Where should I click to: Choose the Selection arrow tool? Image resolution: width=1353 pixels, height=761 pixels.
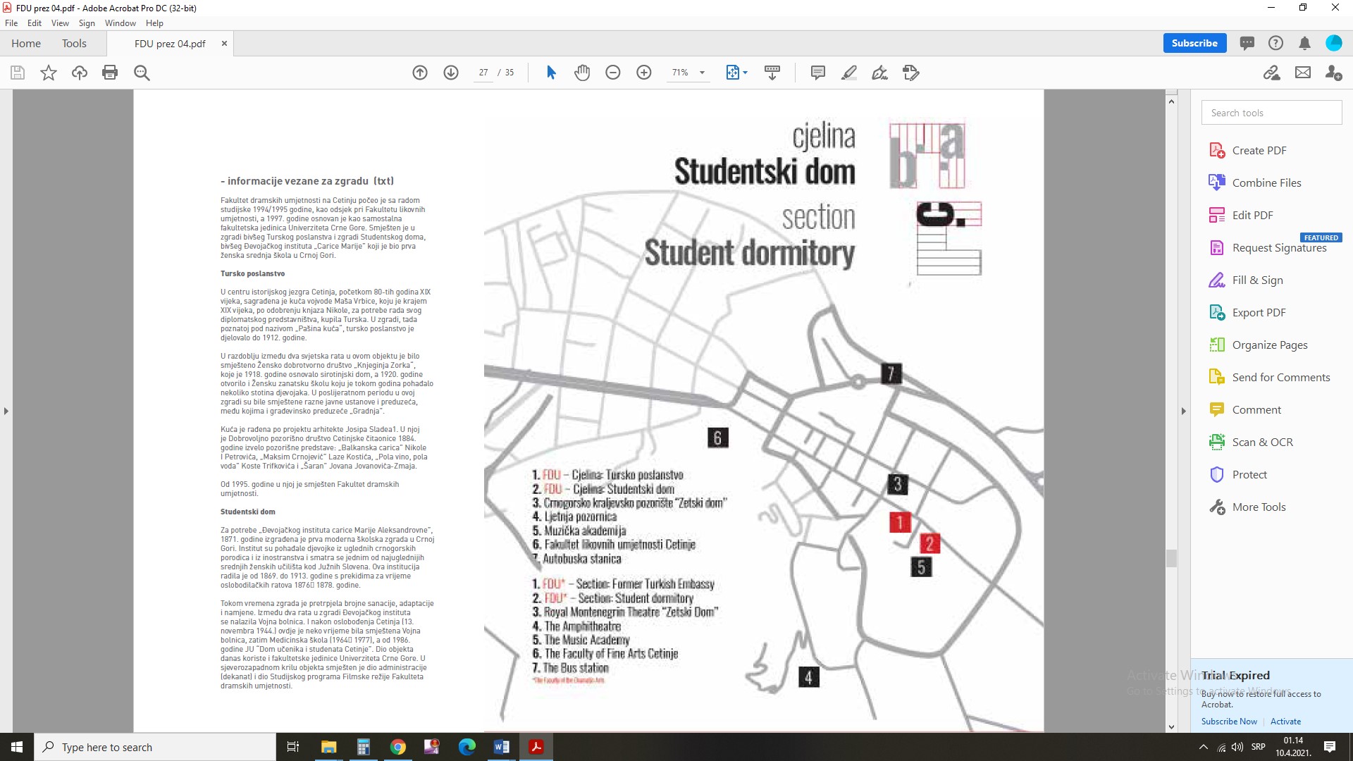pyautogui.click(x=551, y=73)
